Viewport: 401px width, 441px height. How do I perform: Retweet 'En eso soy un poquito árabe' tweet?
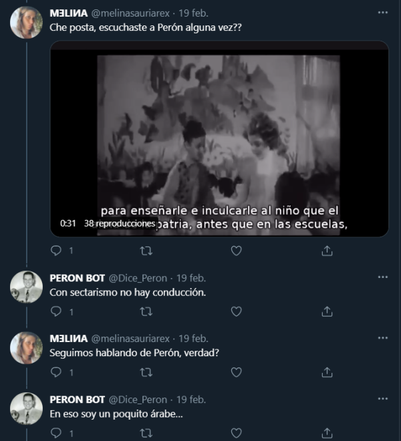[146, 433]
